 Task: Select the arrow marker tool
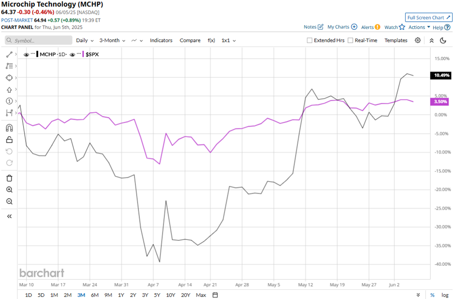(9, 90)
